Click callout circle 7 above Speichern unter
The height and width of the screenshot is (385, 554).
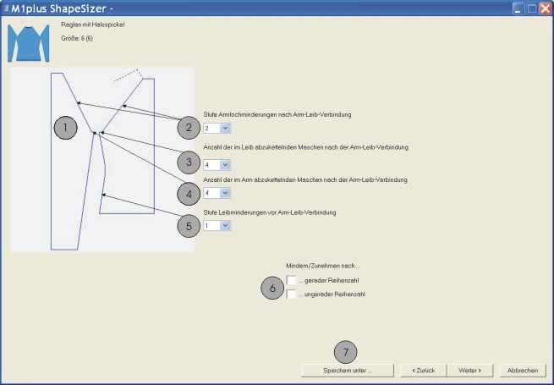pos(347,350)
